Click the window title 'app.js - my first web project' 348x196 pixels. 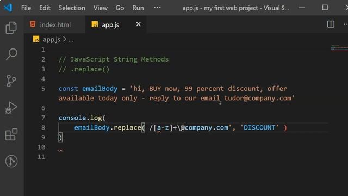220,8
